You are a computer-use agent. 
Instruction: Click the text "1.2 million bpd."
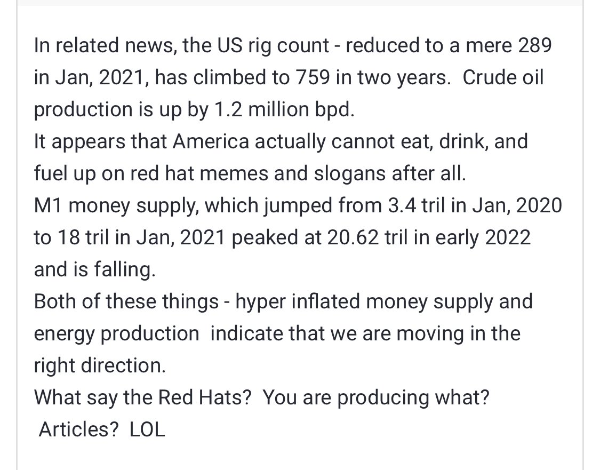pos(284,109)
